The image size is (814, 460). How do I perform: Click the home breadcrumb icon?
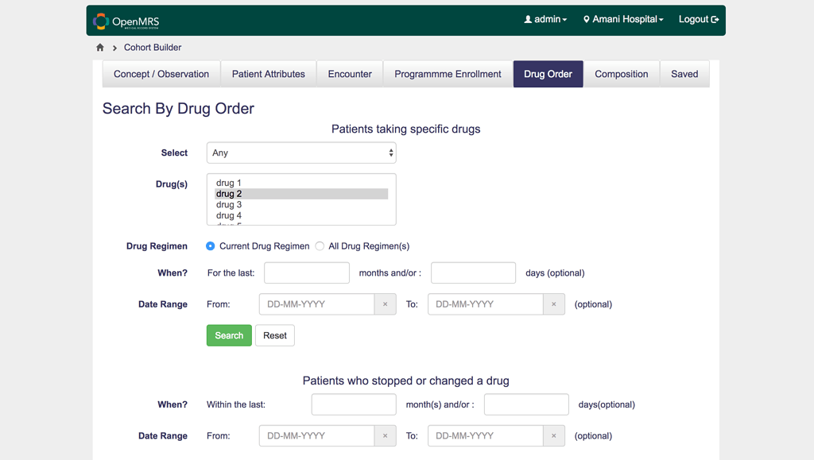pos(100,48)
